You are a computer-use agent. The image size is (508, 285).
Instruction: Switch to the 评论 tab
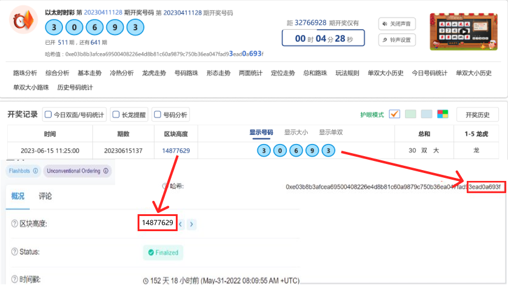(x=45, y=196)
